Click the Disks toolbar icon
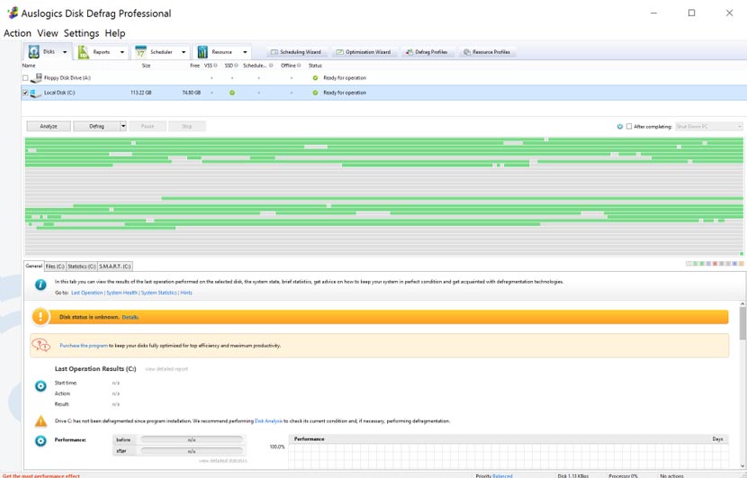 [33, 52]
